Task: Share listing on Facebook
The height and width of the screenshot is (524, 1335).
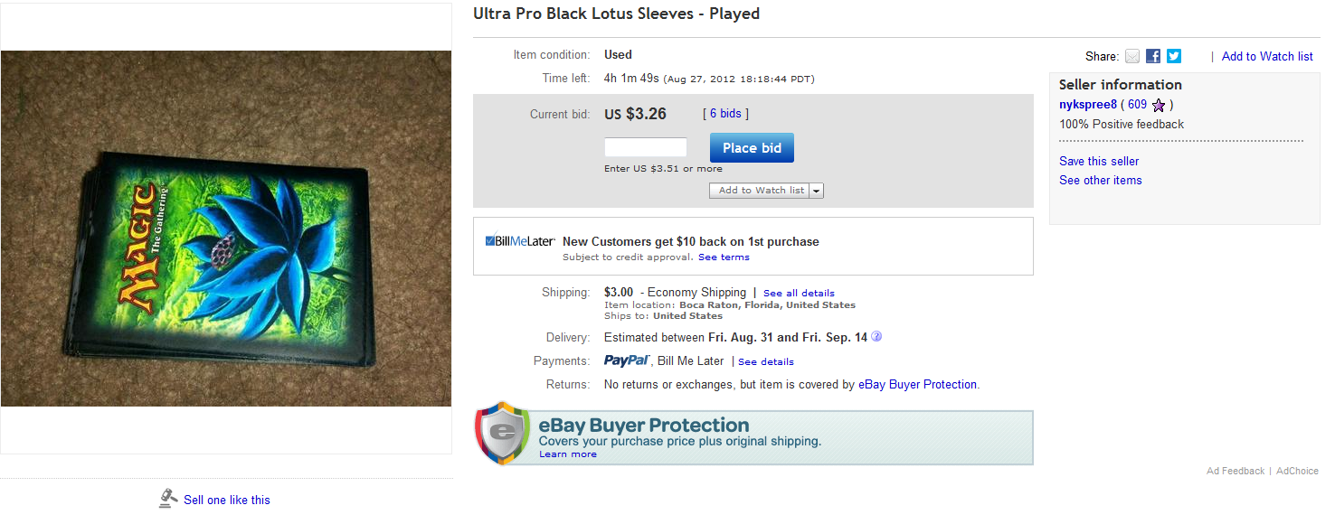Action: [x=1153, y=56]
